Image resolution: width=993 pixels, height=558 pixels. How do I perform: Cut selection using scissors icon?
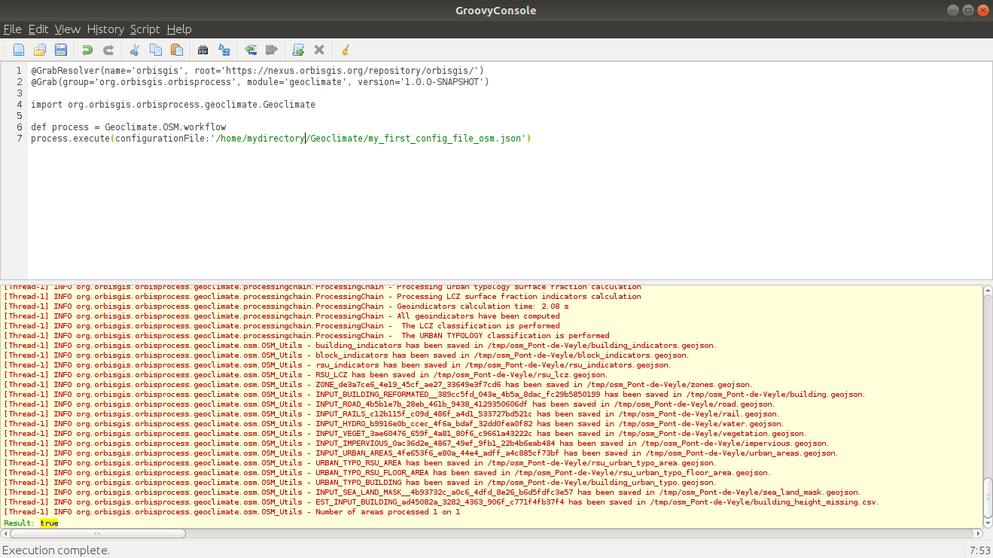click(x=135, y=50)
